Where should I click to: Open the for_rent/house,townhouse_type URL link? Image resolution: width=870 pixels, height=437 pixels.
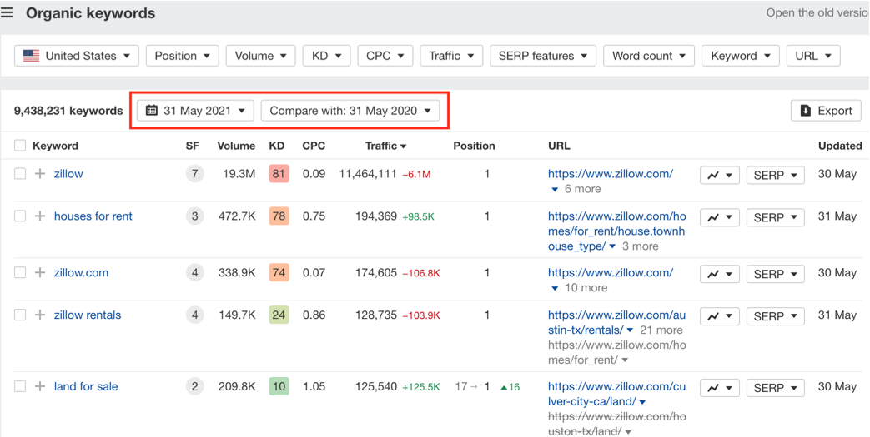pyautogui.click(x=616, y=231)
